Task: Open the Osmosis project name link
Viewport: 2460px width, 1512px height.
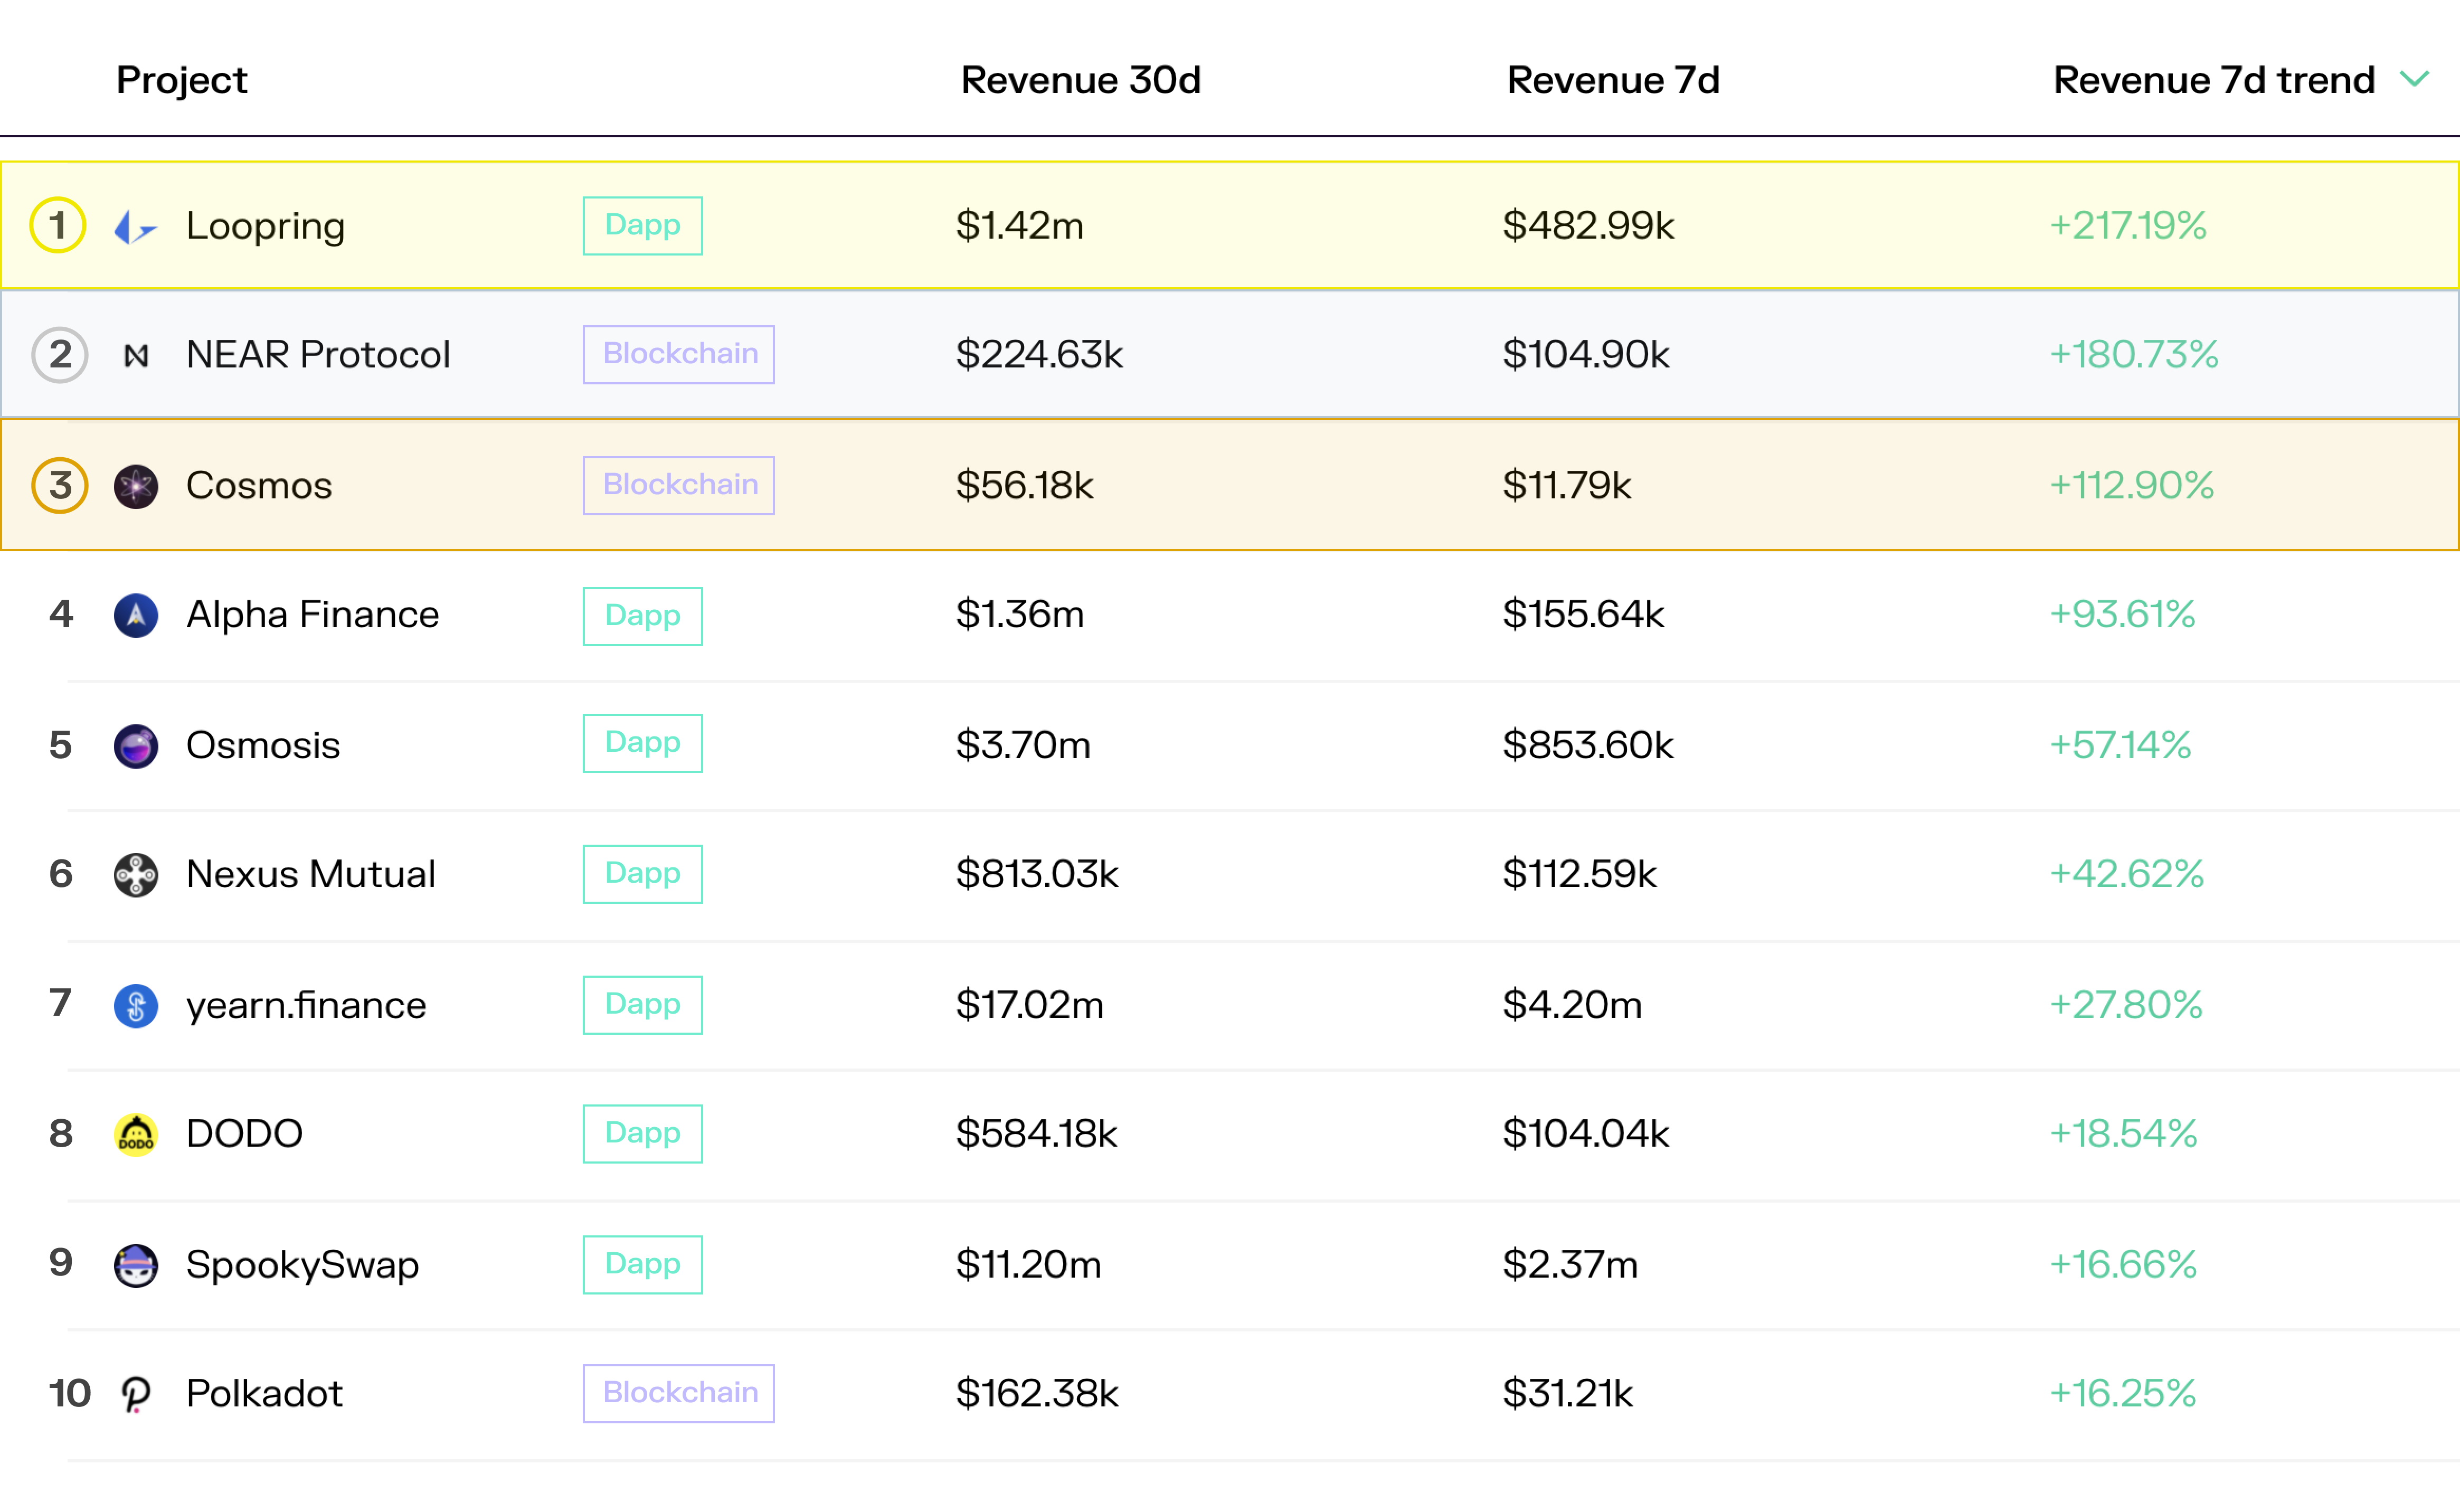Action: [x=263, y=746]
